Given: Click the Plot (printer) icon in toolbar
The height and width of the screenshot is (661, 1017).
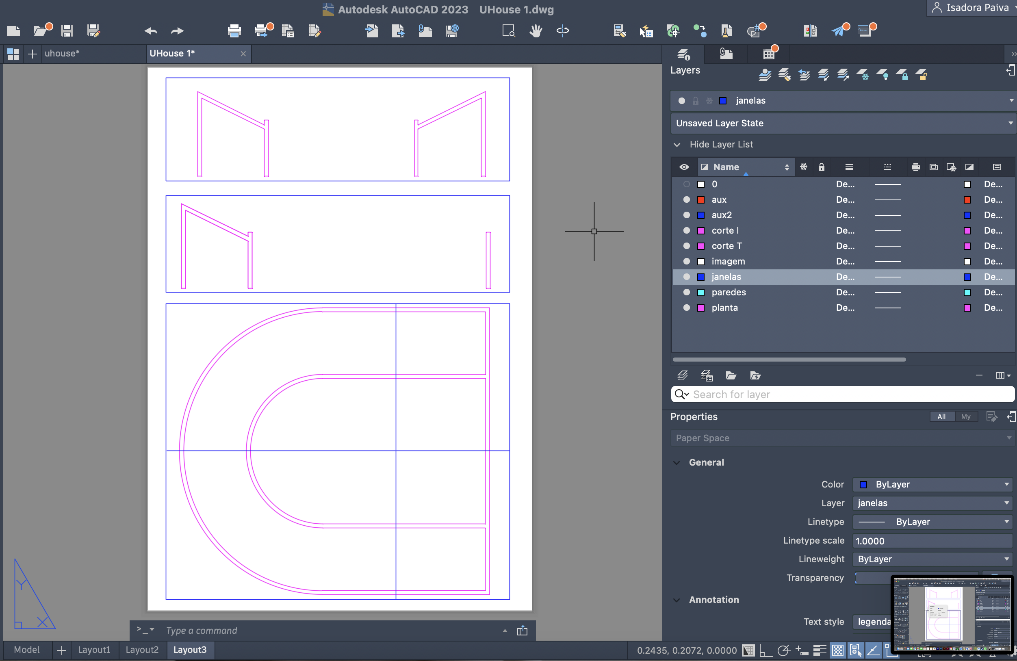Looking at the screenshot, I should coord(234,31).
